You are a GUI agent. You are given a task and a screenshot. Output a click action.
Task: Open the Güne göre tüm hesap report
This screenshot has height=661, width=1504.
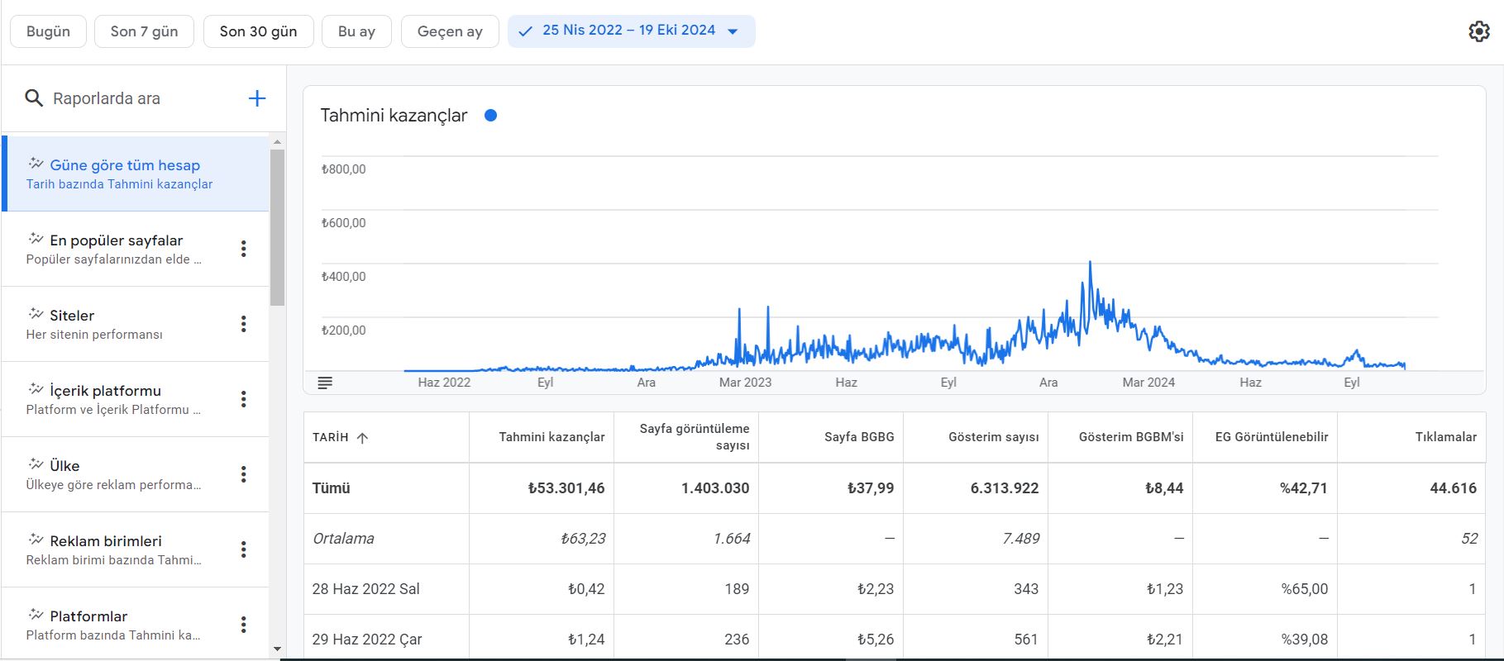pos(136,174)
